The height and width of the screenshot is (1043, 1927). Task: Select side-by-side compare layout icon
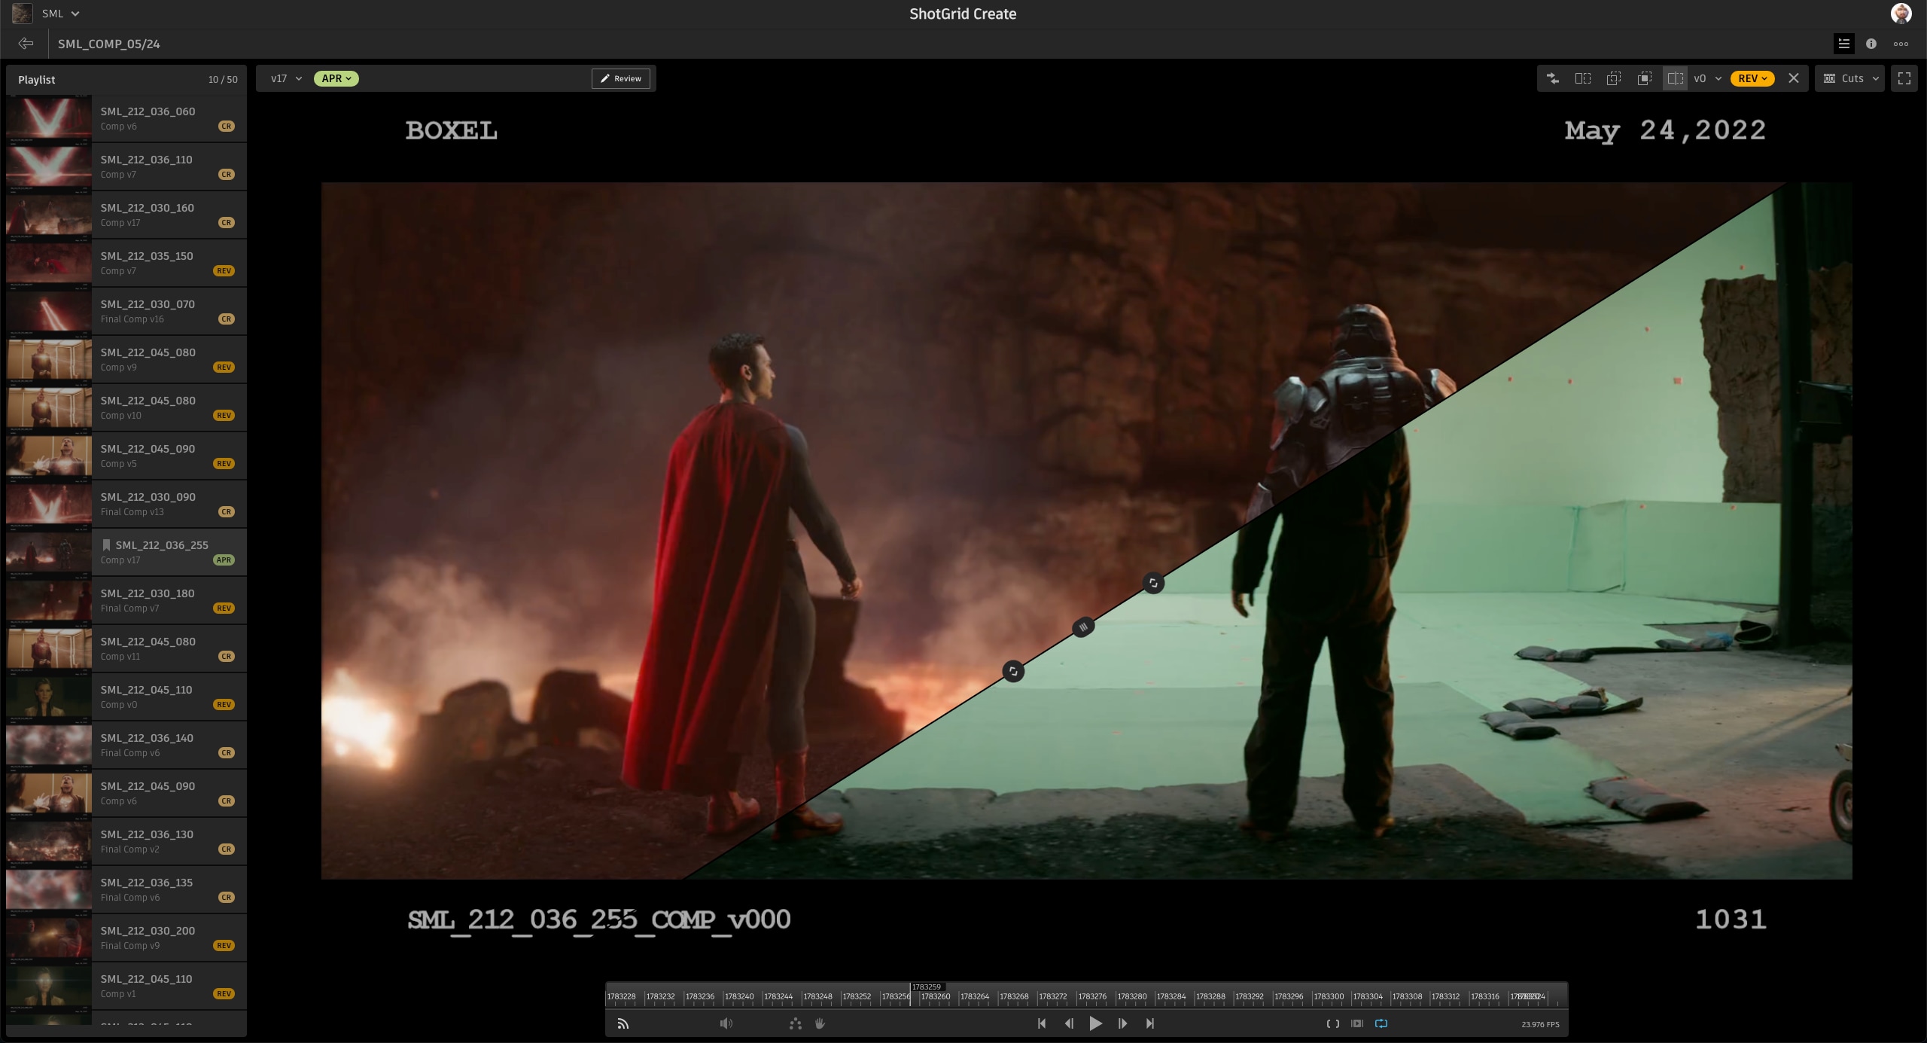1583,78
